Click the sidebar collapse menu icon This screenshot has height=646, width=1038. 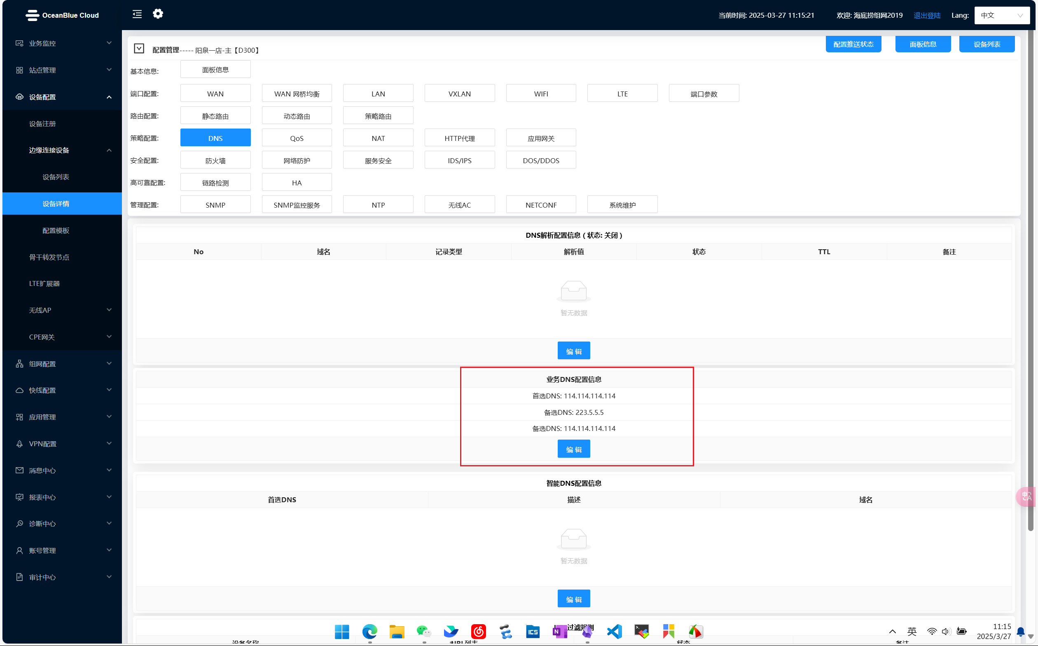click(137, 14)
